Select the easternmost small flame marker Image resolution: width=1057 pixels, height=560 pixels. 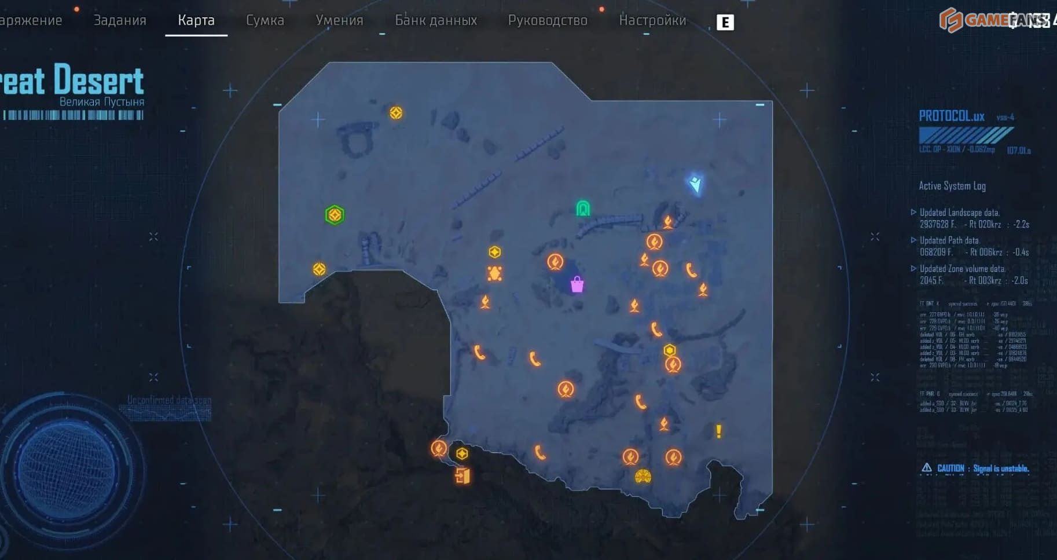[x=703, y=289]
